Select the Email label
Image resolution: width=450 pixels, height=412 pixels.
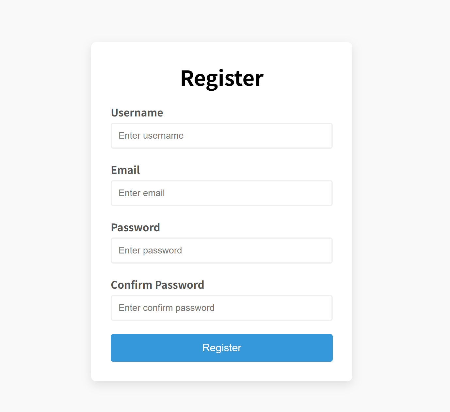point(125,170)
